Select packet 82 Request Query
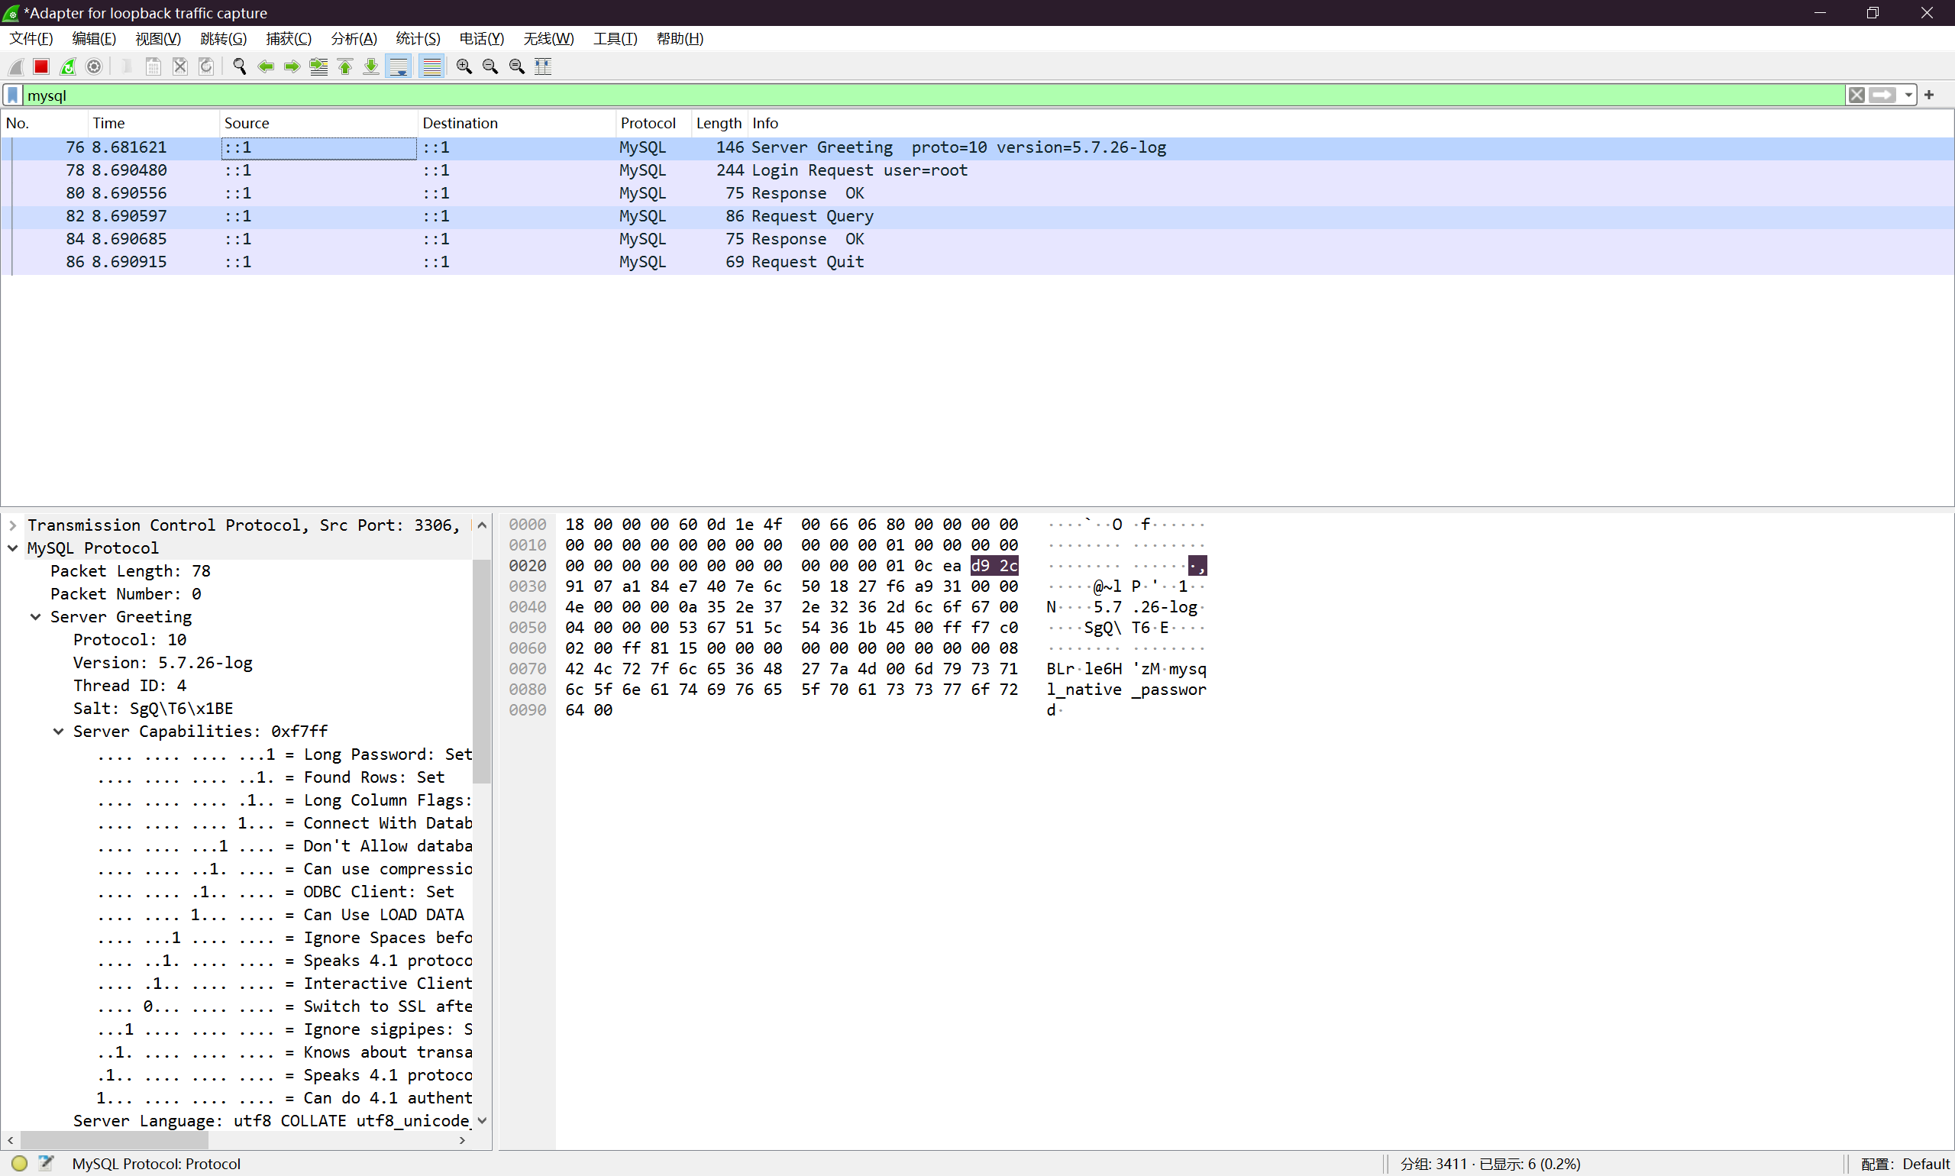This screenshot has height=1176, width=1955. click(x=977, y=216)
